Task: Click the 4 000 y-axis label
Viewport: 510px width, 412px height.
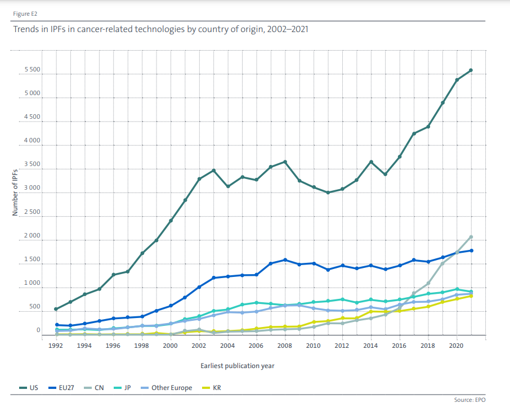Action: pos(32,141)
